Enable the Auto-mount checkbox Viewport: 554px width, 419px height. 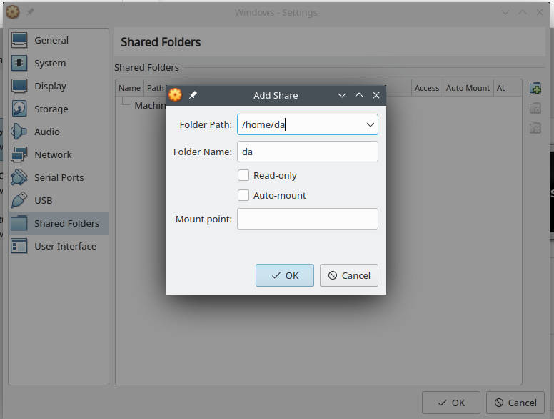[243, 195]
